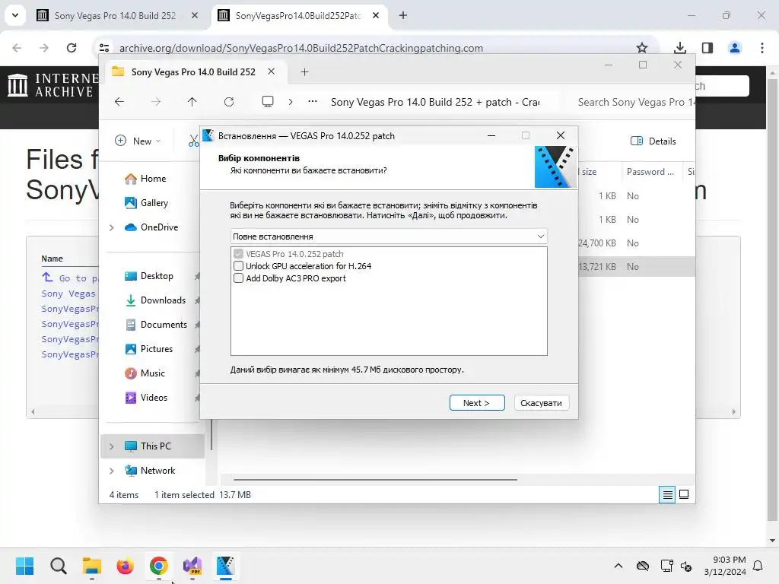Select the 13,721 KB file row
This screenshot has height=584, width=779.
pyautogui.click(x=636, y=267)
